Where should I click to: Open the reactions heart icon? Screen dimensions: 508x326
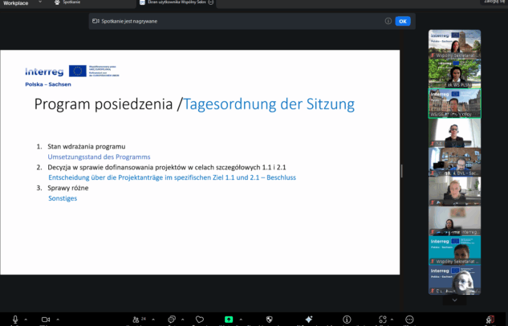point(200,320)
